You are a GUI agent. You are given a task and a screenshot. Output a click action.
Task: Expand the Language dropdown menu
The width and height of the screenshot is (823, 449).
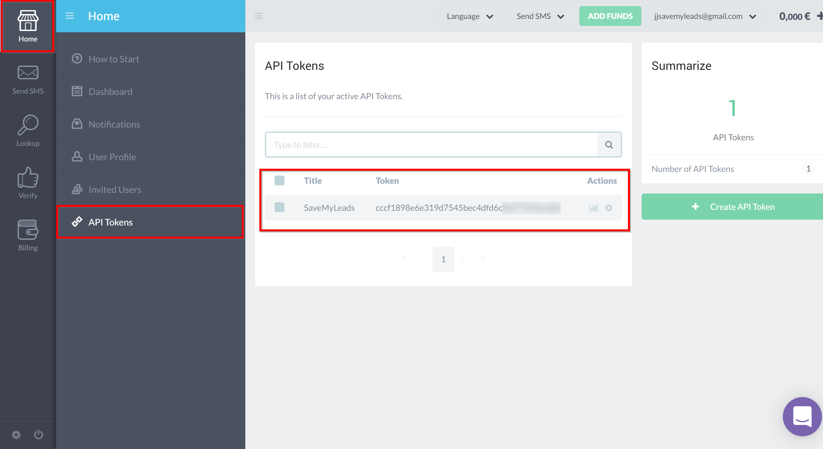(469, 16)
